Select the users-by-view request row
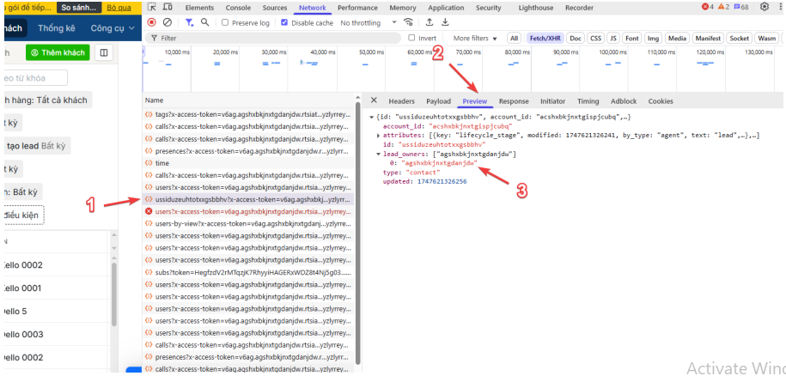Image resolution: width=786 pixels, height=376 pixels. (x=248, y=223)
